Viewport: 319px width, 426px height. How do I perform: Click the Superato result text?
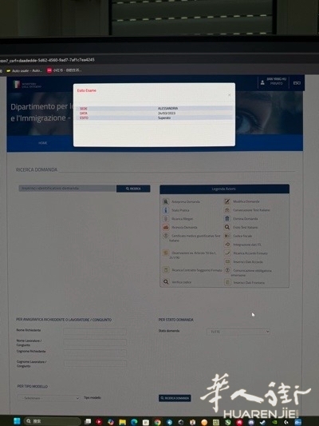click(164, 117)
